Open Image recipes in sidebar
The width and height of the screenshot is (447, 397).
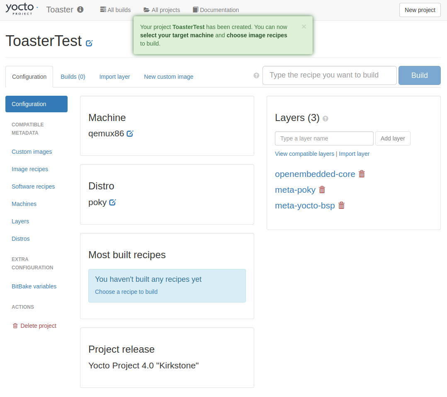[x=30, y=169]
